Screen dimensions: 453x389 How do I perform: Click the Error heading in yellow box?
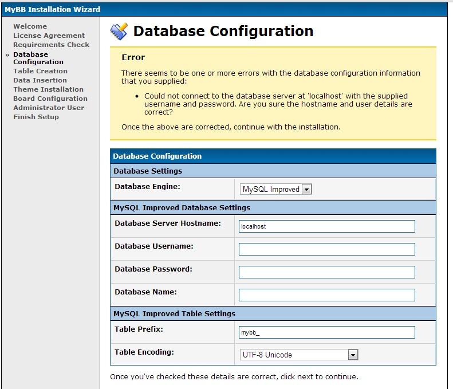click(x=133, y=57)
